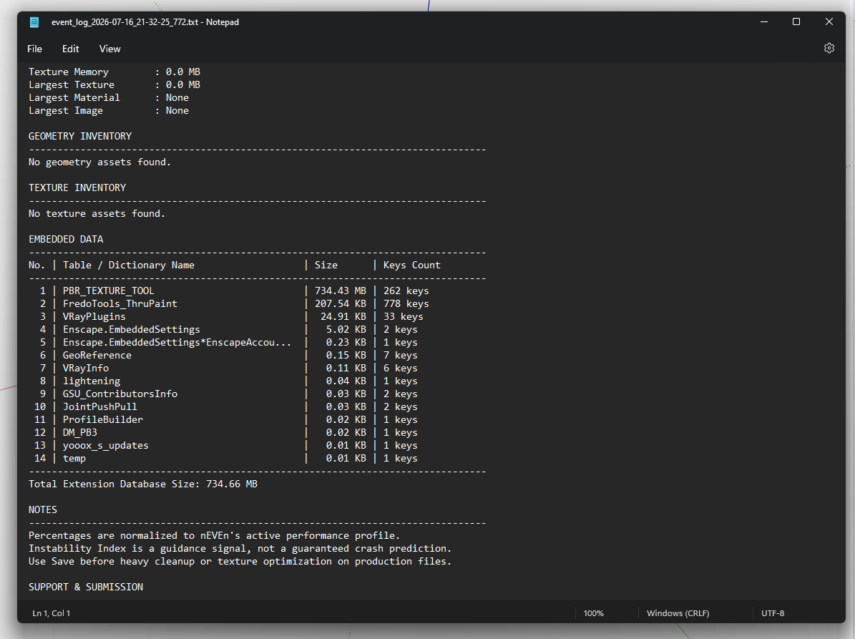Open the File menu
Image resolution: width=855 pixels, height=639 pixels.
(x=34, y=49)
